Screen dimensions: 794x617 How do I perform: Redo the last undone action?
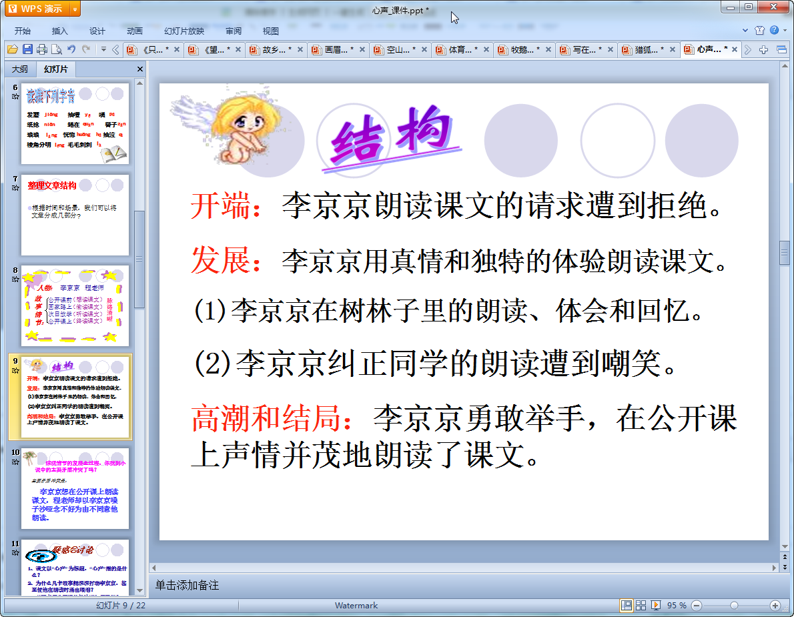[x=86, y=49]
